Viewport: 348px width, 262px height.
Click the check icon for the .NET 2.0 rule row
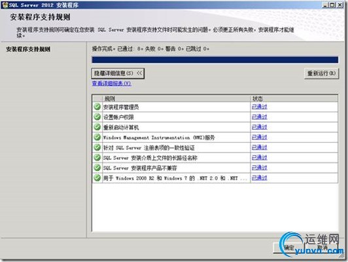pyautogui.click(x=97, y=178)
